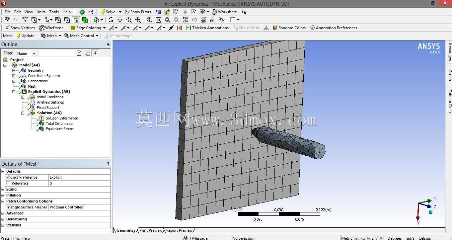
Task: Open the Solve dropdown arrow
Action: 120,12
